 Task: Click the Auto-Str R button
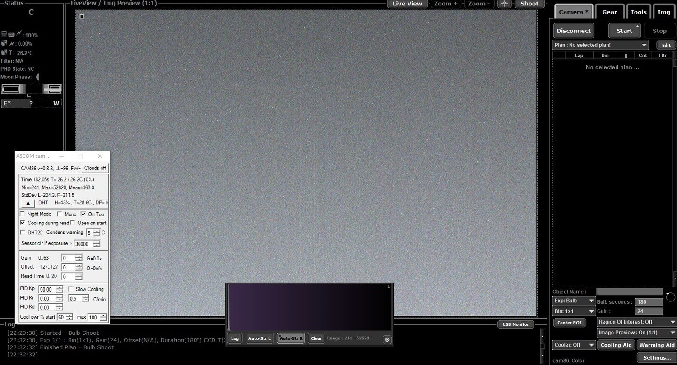coord(291,338)
